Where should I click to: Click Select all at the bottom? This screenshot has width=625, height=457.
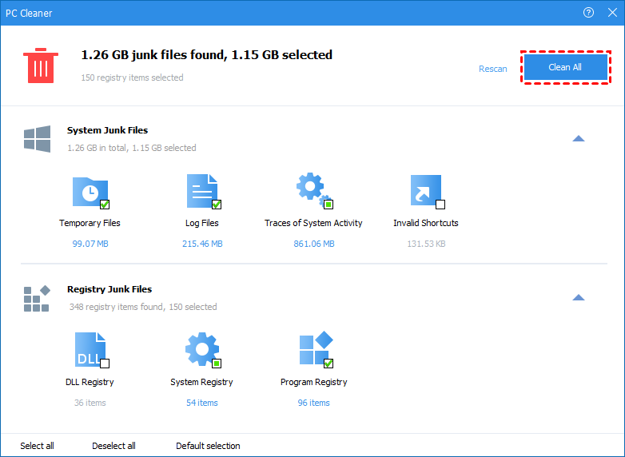(x=37, y=446)
